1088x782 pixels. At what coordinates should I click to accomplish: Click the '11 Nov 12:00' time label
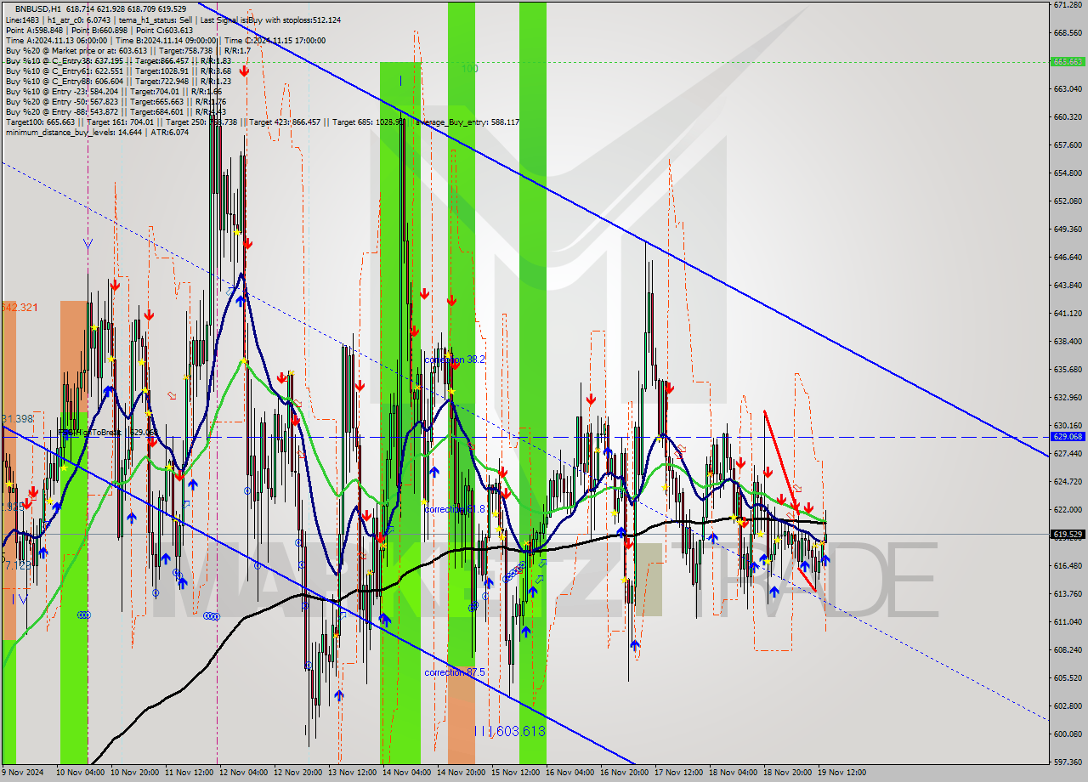pos(189,773)
